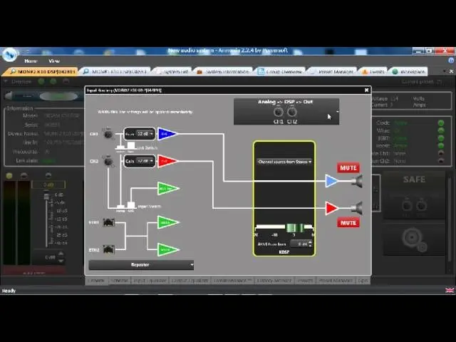The height and width of the screenshot is (342, 456).
Task: Click the upper output speaker icon
Action: click(356, 181)
